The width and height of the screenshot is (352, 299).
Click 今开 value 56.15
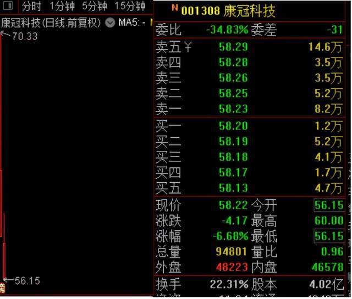tap(329, 205)
